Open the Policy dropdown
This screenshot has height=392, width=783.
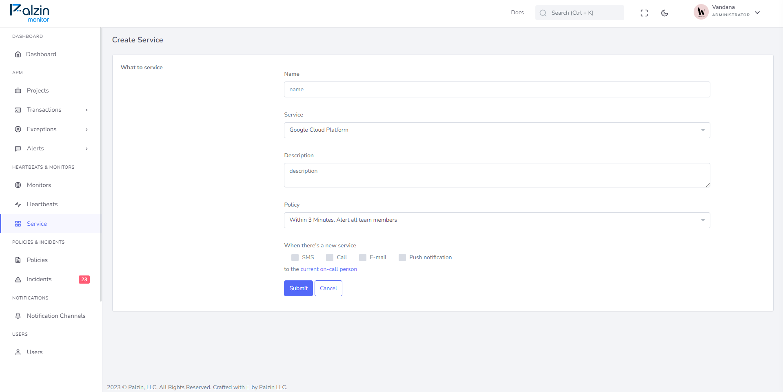pos(497,220)
